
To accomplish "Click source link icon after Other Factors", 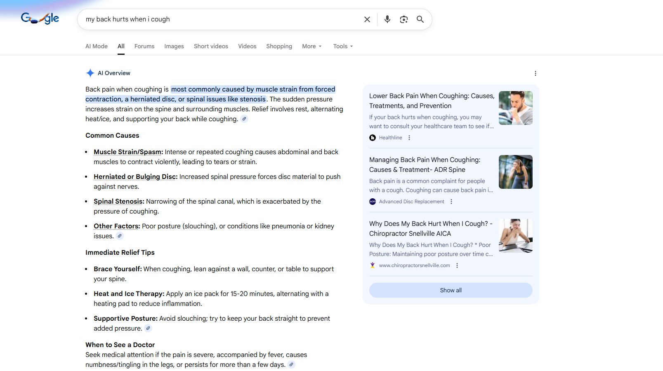I will 120,236.
